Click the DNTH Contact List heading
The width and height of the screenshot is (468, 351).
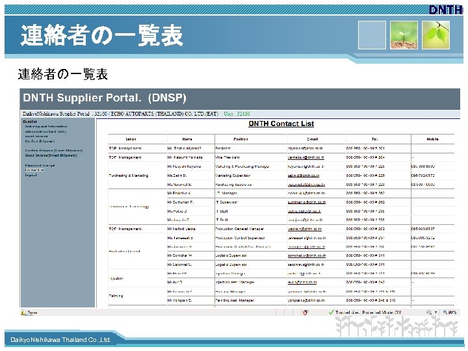click(x=281, y=123)
